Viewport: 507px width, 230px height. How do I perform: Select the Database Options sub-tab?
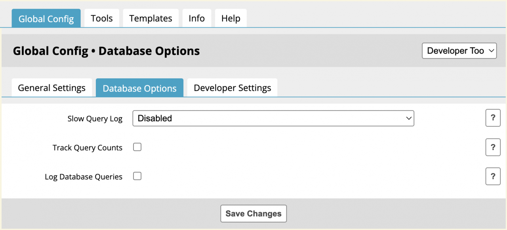click(x=139, y=88)
